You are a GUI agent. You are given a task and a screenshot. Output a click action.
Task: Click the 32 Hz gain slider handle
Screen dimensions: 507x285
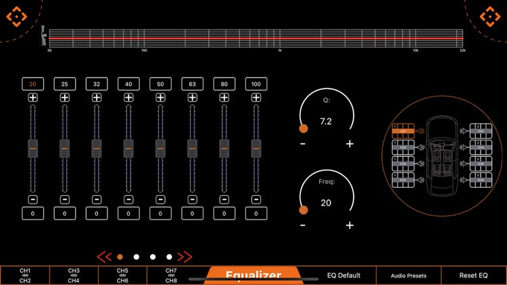pos(97,149)
